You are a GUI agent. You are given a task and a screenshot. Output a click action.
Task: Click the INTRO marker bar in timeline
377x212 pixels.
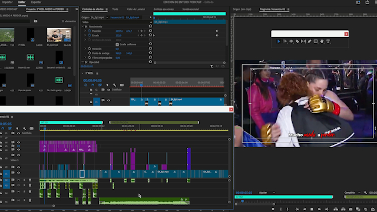[71, 122]
